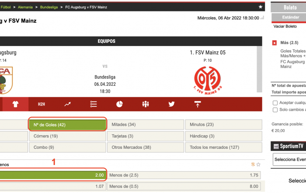This screenshot has width=306, height=193.
Task: Open the H2H head-to-head tab
Action: 42,104
